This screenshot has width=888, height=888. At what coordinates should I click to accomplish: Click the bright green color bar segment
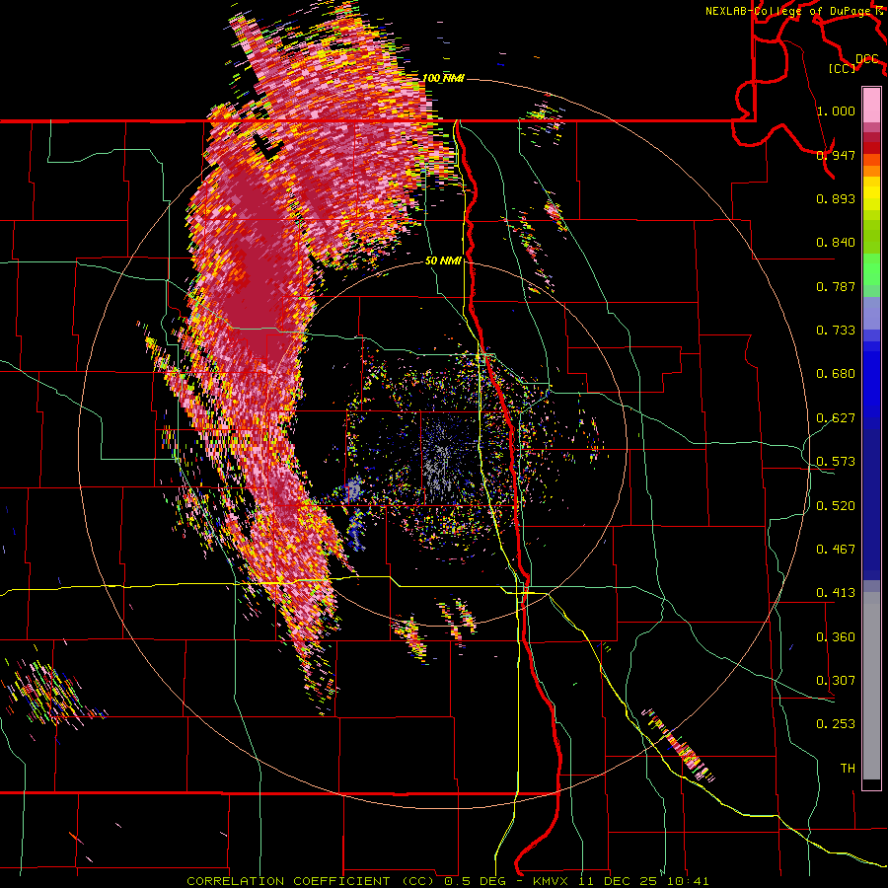point(871,269)
